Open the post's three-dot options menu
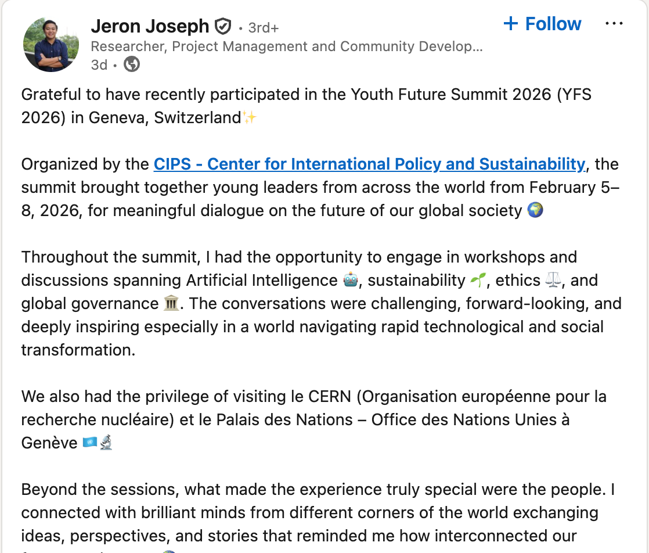This screenshot has width=649, height=553. (614, 24)
